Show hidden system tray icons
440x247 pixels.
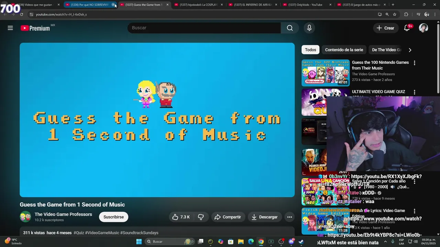[385, 242]
